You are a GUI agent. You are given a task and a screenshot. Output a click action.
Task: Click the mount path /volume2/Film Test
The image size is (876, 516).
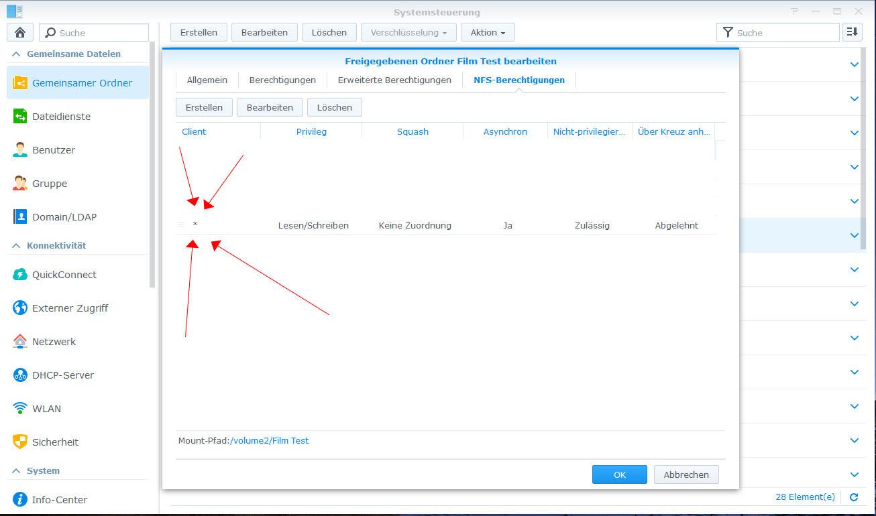point(269,441)
